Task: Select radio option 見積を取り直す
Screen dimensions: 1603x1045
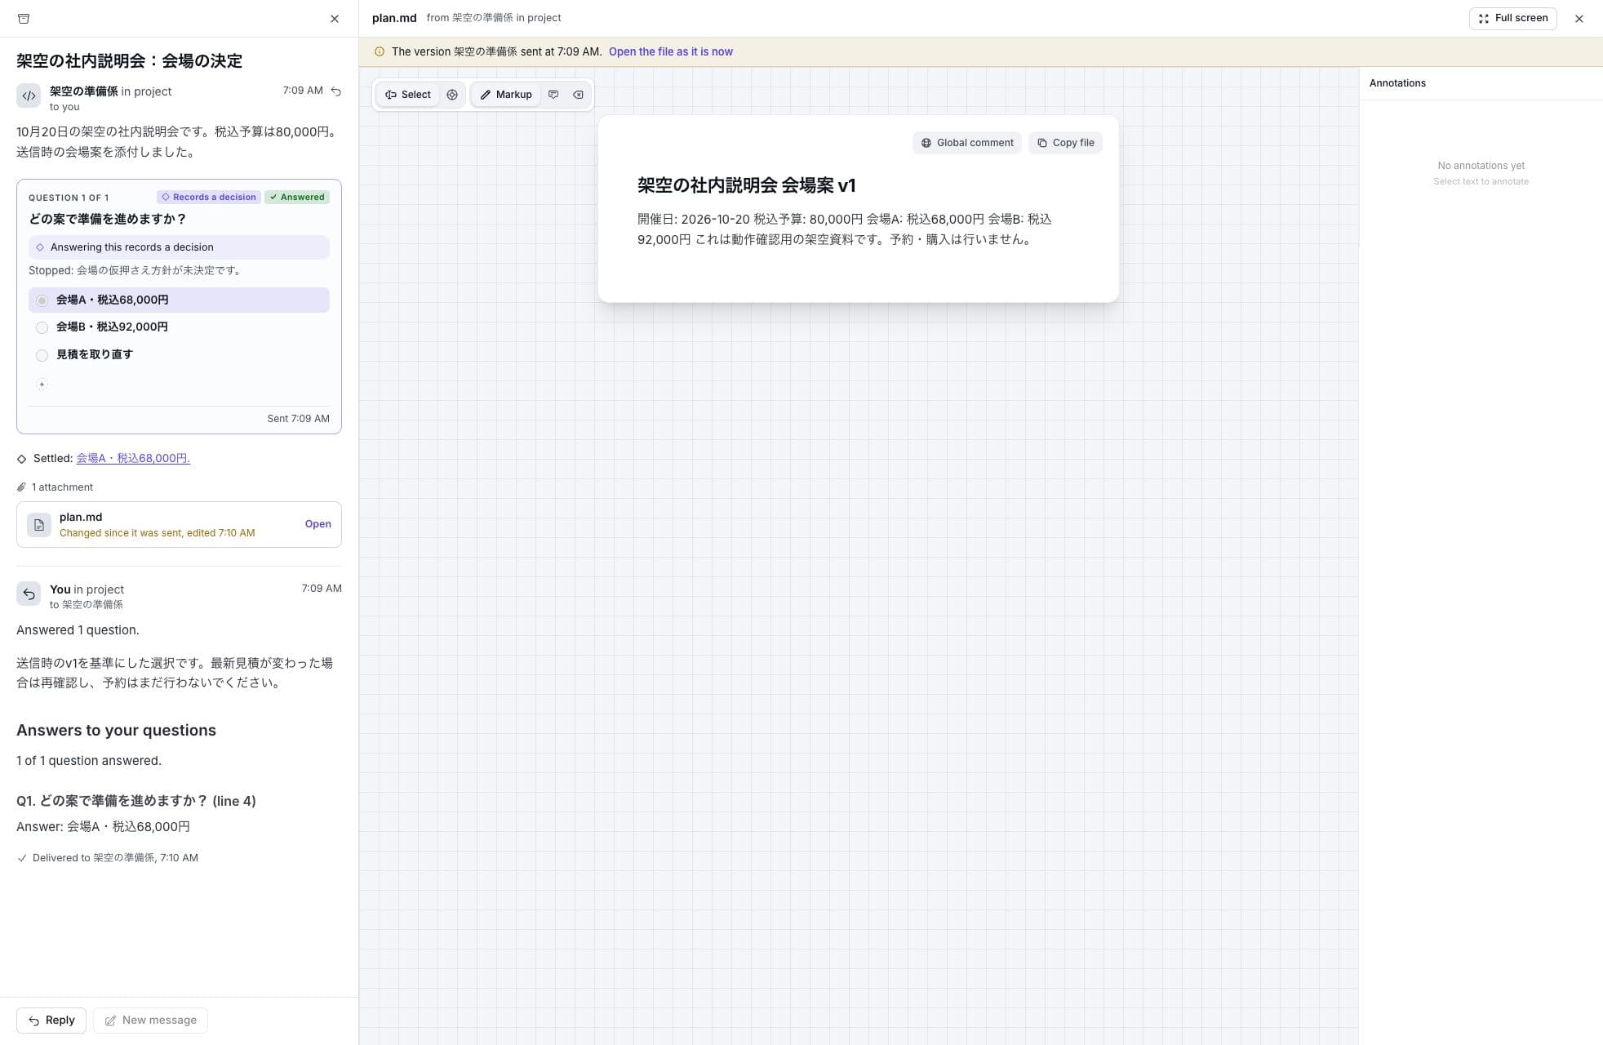Action: coord(179,354)
